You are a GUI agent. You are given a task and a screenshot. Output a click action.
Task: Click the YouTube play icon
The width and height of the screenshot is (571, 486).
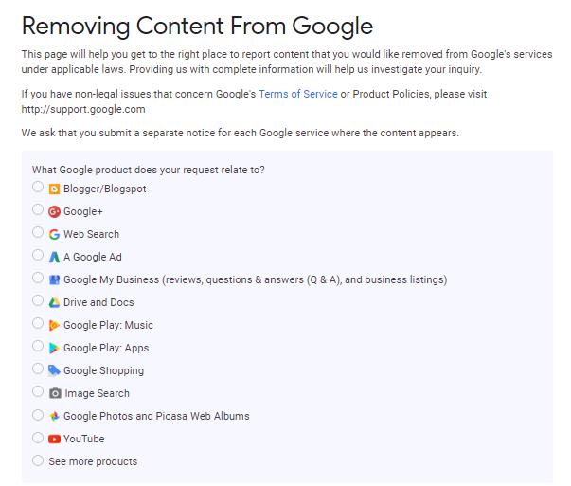[54, 439]
